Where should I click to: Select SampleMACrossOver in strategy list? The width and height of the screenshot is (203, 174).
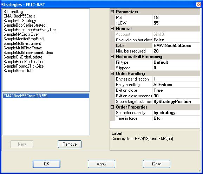click(x=21, y=34)
